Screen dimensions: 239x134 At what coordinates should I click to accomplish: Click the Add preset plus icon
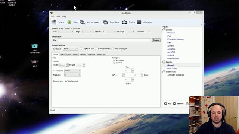(165, 103)
